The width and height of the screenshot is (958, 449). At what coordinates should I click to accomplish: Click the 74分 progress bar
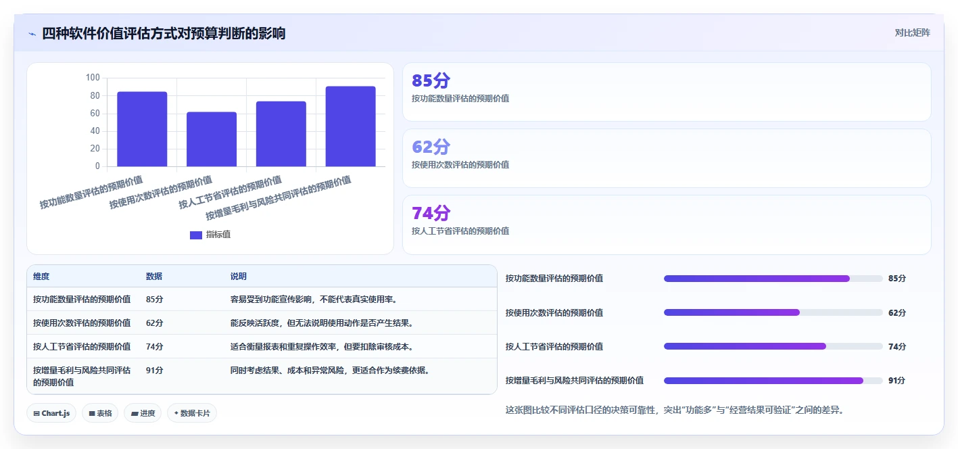click(773, 346)
